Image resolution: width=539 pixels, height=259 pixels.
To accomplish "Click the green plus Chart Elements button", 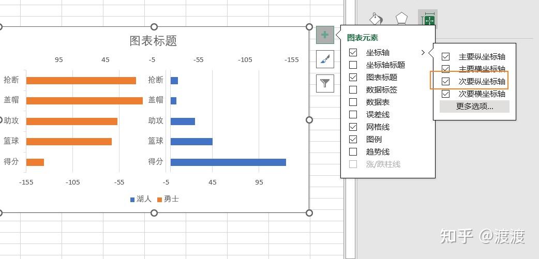I will [x=325, y=35].
